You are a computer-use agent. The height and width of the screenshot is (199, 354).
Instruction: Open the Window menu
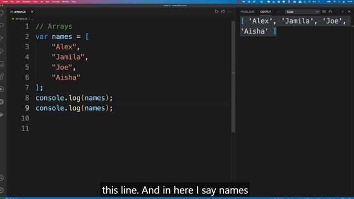(x=65, y=2)
